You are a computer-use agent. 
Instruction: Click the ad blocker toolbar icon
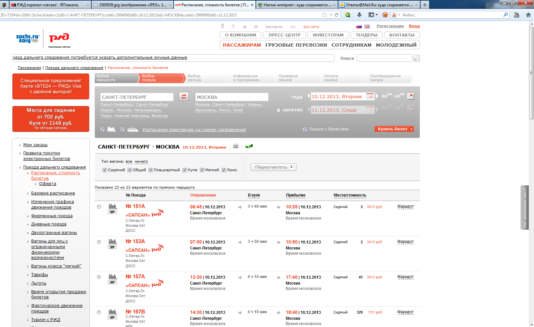[385, 15]
